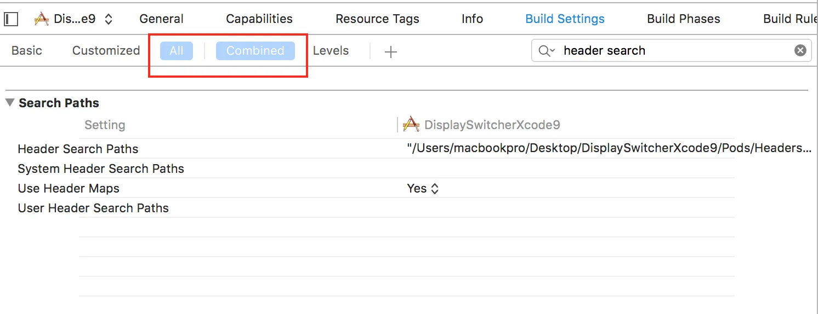Go to the Resource Tags tab
818x314 pixels.
tap(377, 19)
